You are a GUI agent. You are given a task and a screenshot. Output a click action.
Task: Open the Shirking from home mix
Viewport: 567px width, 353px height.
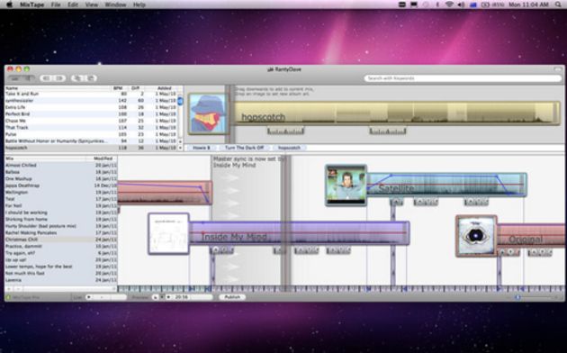(x=61, y=219)
